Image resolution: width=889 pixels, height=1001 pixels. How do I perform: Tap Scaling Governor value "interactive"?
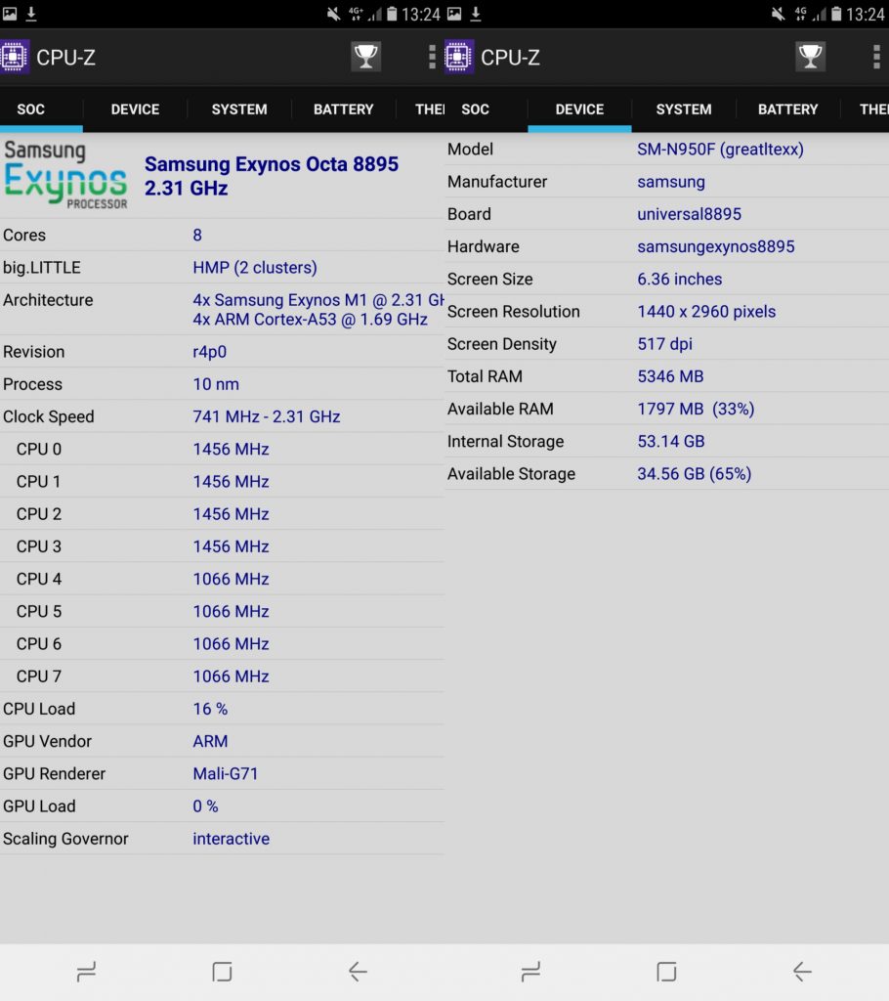[231, 839]
